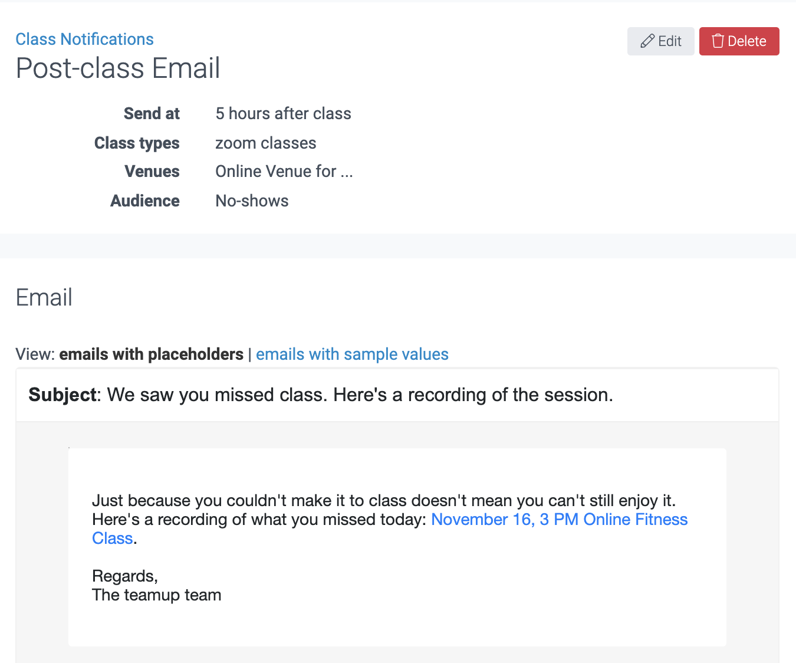Screen dimensions: 796x663
Task: Click the Regards signature text
Action: 124,576
